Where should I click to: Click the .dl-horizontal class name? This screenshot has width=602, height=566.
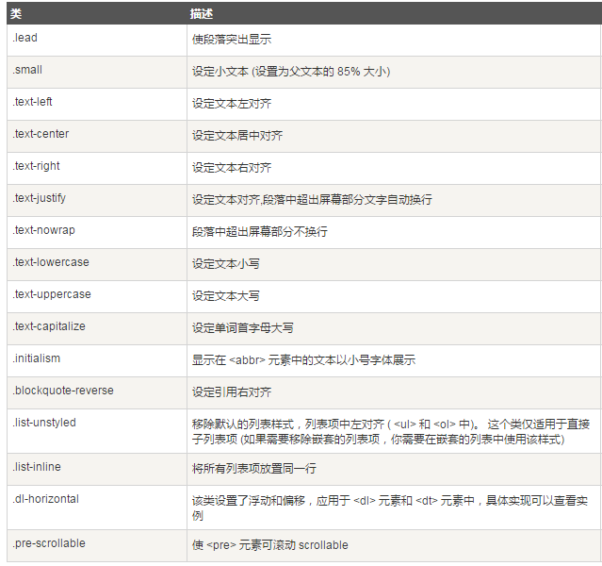45,499
